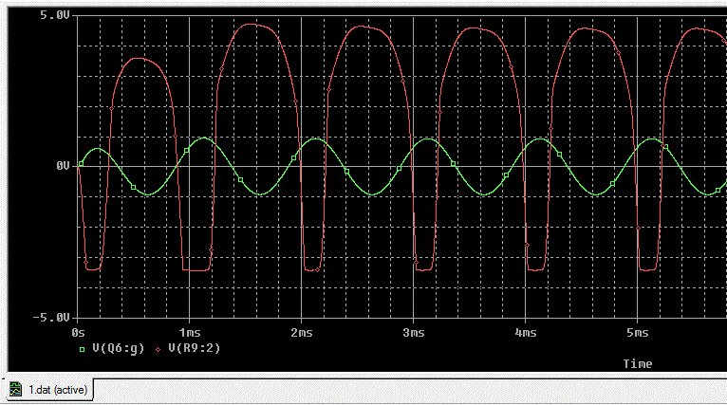The image size is (727, 405).
Task: Click the red waveform flat bottom near 1ms
Action: [196, 270]
